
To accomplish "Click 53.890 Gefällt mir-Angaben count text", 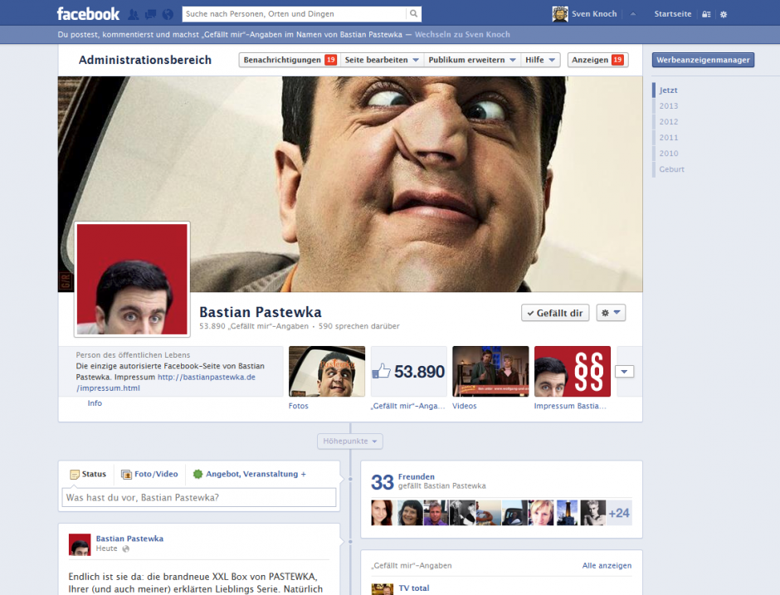I will pos(254,326).
